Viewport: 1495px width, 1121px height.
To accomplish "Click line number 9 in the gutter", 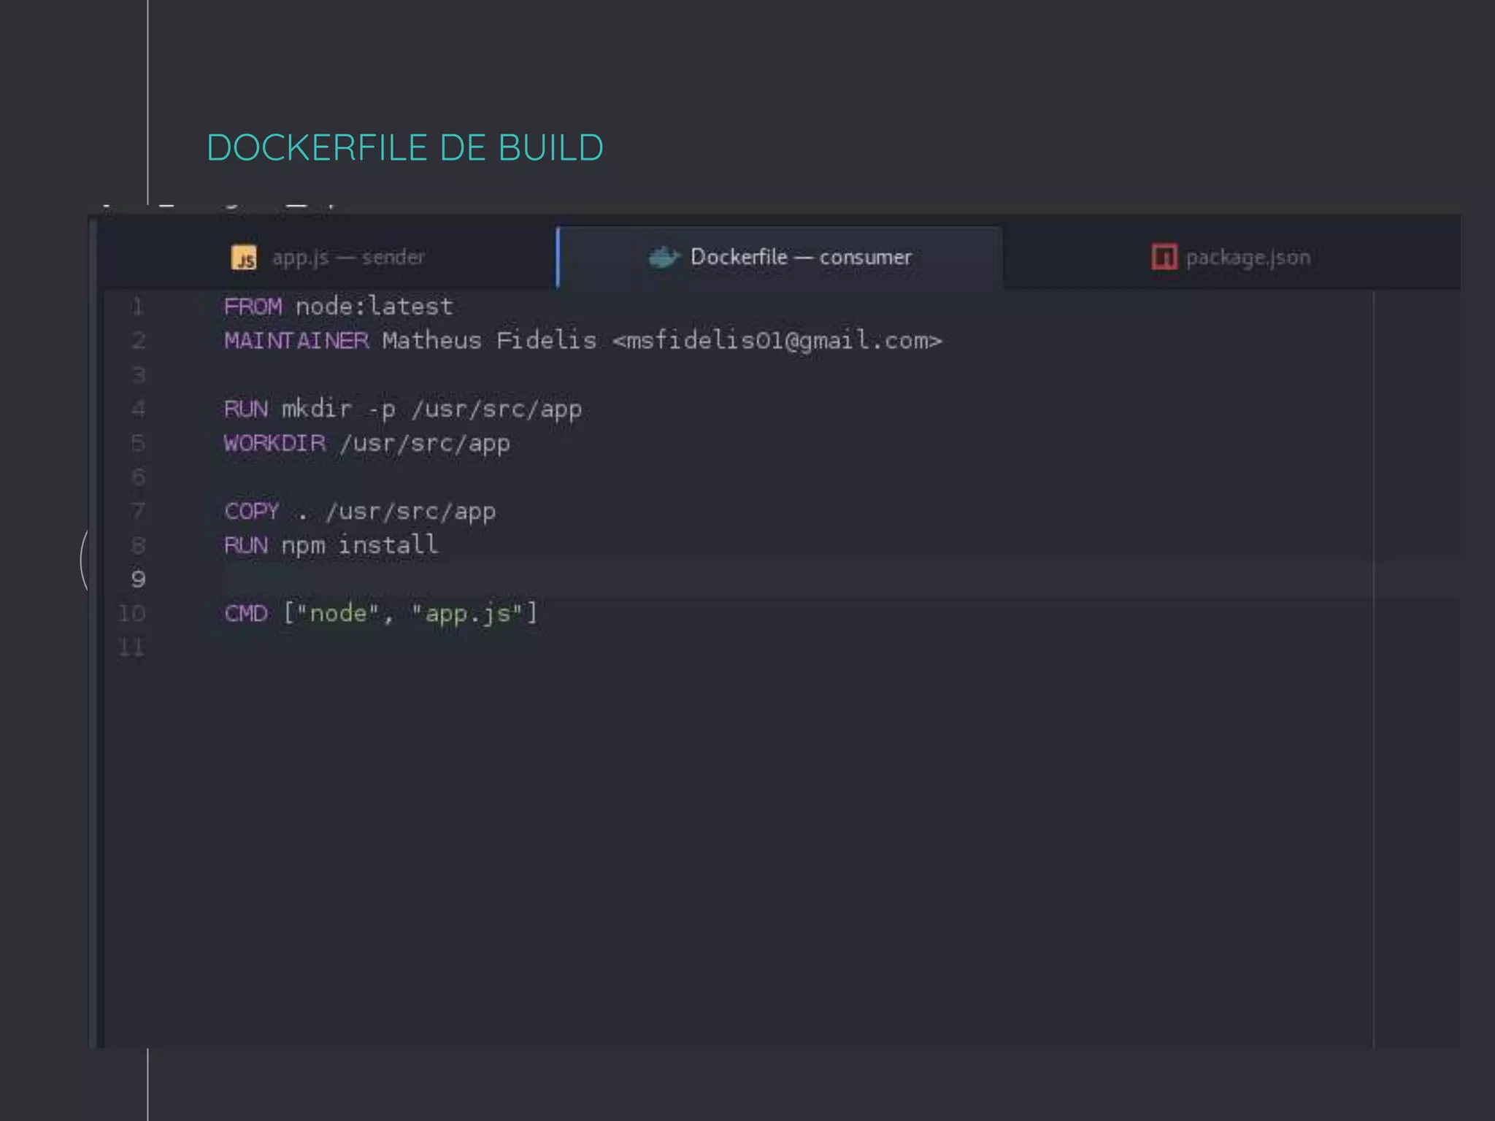I will pyautogui.click(x=138, y=579).
